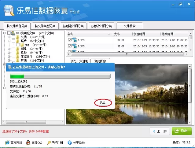Click the 关于软件 info icon
Image resolution: width=195 pixels, height=148 pixels.
pos(70,142)
